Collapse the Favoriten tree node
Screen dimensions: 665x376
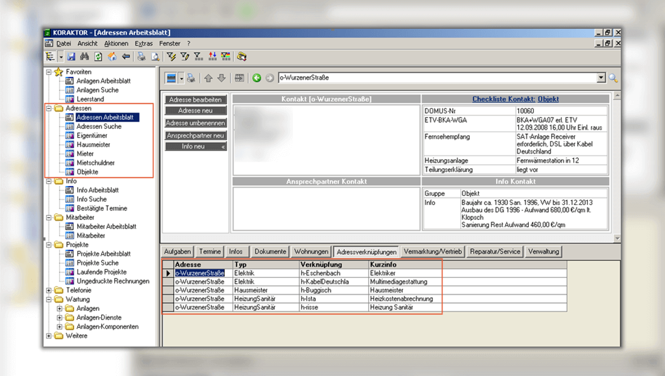click(x=49, y=72)
